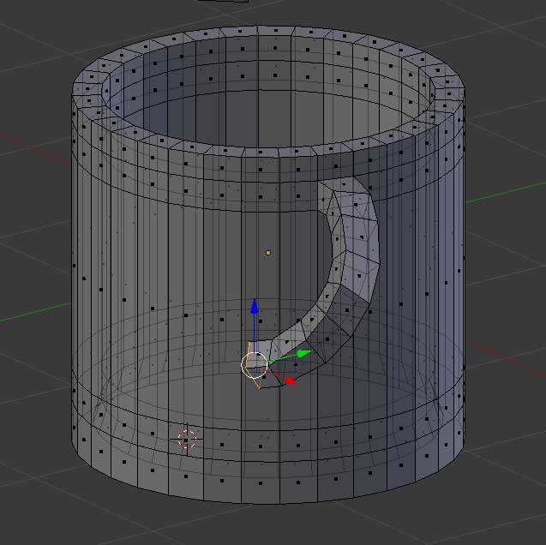546x545 pixels.
Task: Click the red-white dashed 3D cursor
Action: (x=187, y=440)
